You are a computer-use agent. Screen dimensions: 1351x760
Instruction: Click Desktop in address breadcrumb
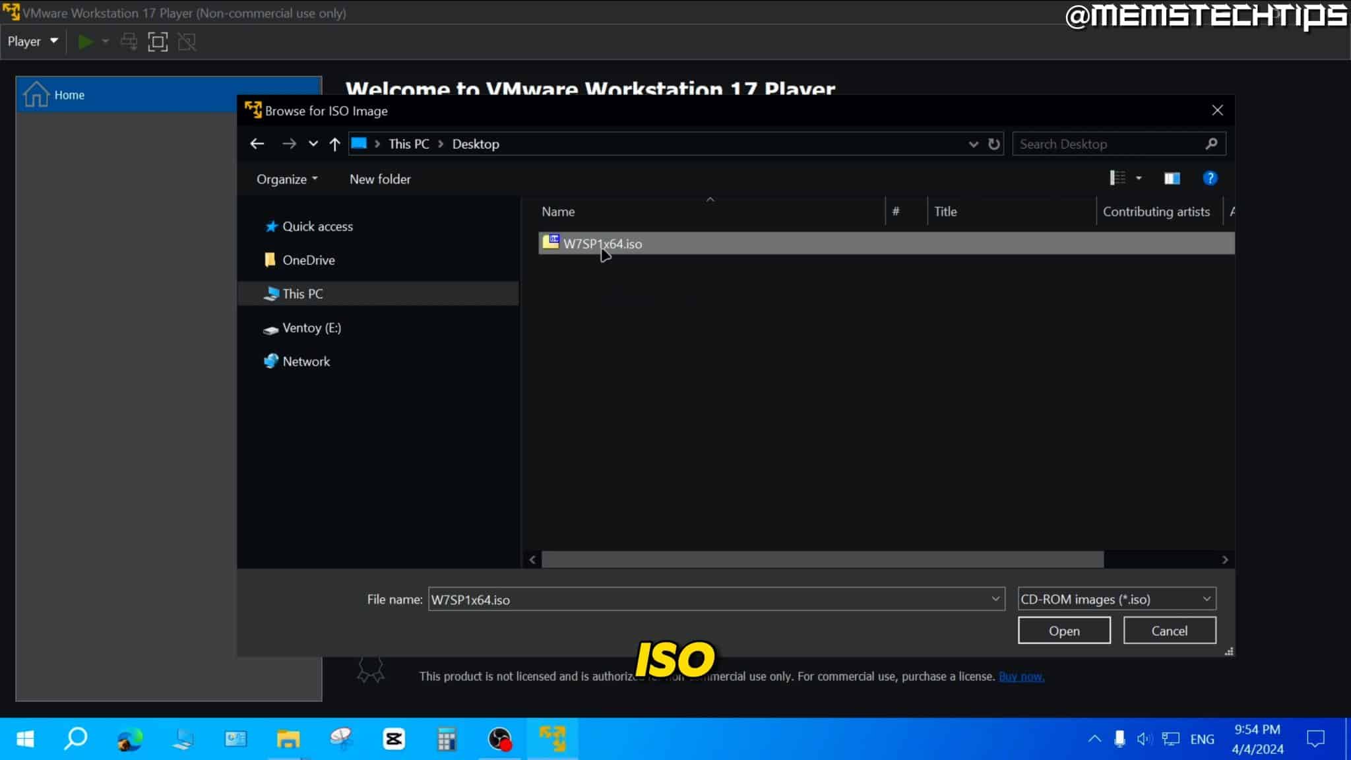pos(476,144)
